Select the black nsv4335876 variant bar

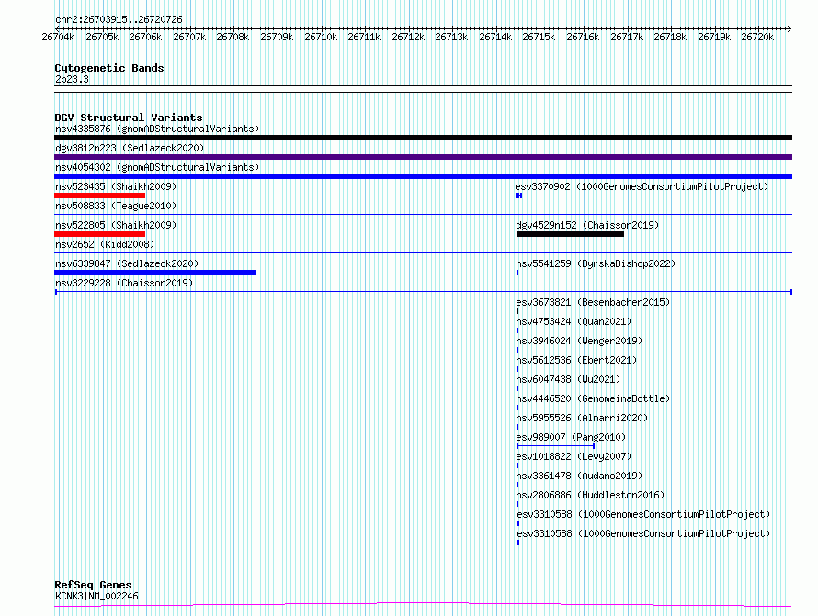point(423,138)
